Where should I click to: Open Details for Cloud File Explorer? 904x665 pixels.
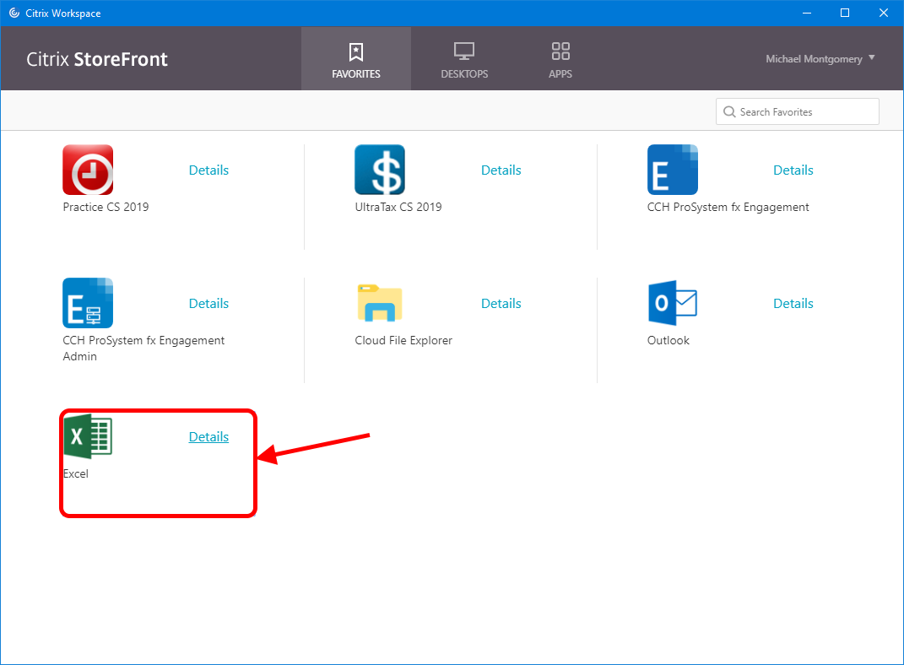pos(501,303)
